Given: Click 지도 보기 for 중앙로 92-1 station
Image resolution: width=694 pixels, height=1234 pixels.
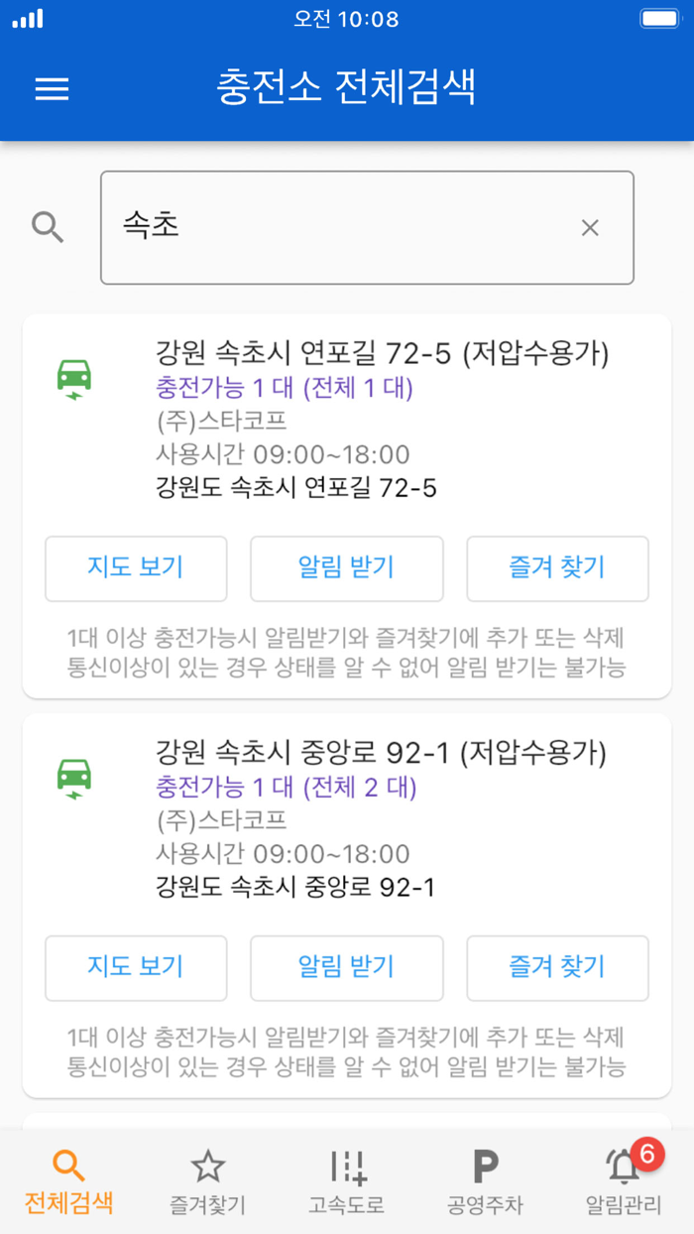Looking at the screenshot, I should (136, 969).
